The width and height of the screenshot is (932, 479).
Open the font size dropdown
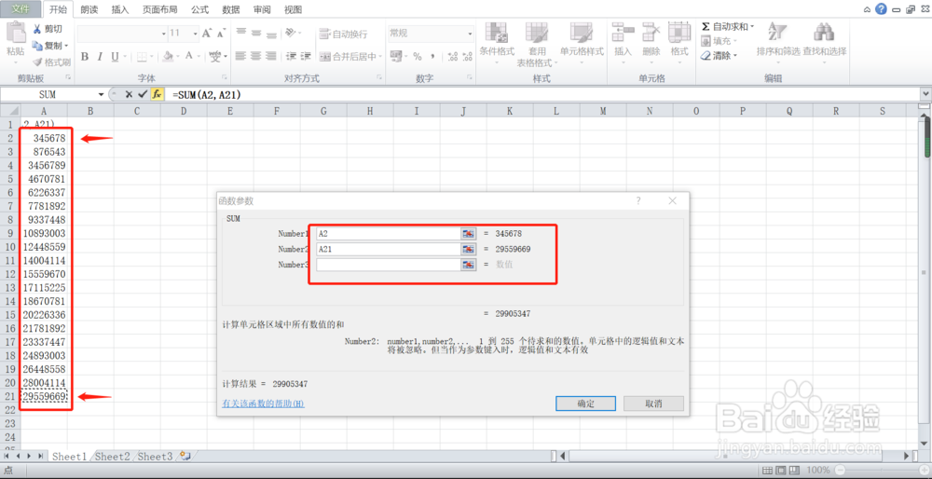(195, 34)
